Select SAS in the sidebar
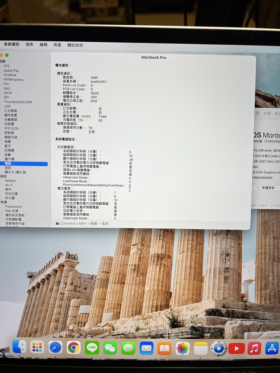This screenshot has height=373, width=280. point(7,88)
